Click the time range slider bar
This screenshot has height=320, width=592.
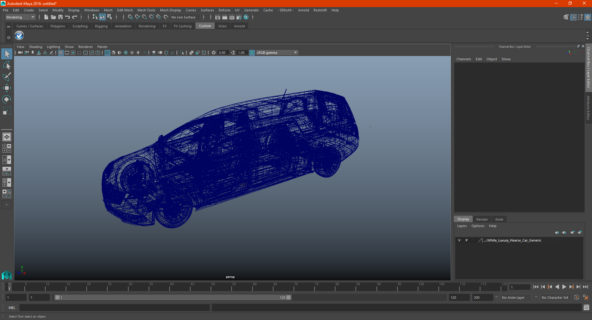click(173, 298)
